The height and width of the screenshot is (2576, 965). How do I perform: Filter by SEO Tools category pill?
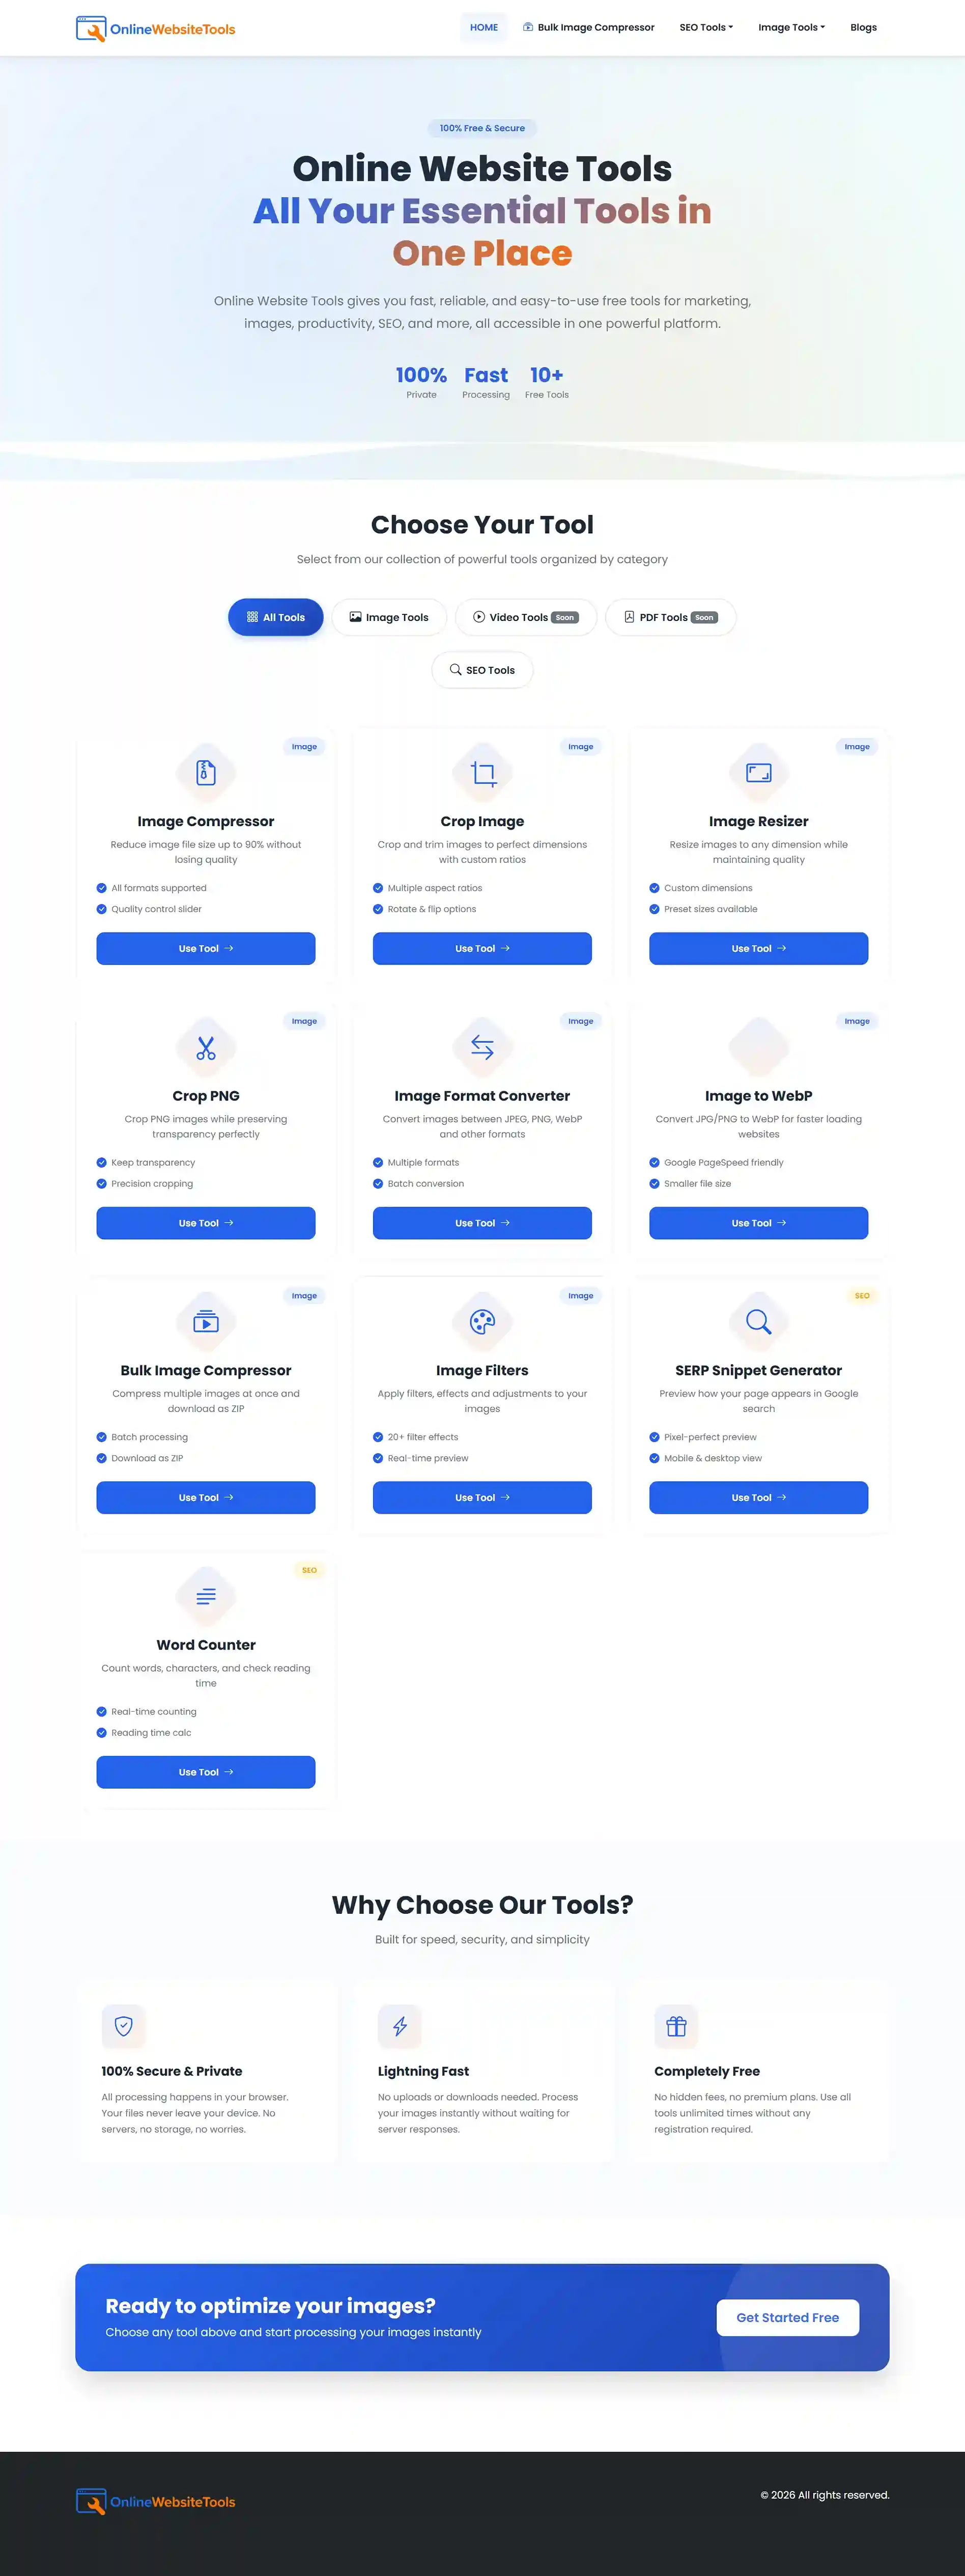coord(482,670)
